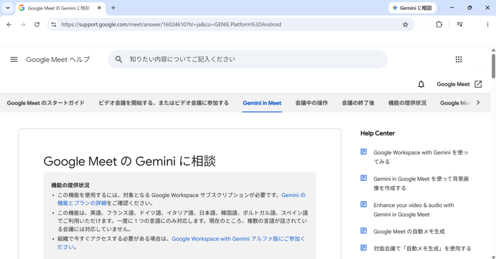Open Enhance your video & audio article
The height and width of the screenshot is (259, 496).
pos(414,210)
